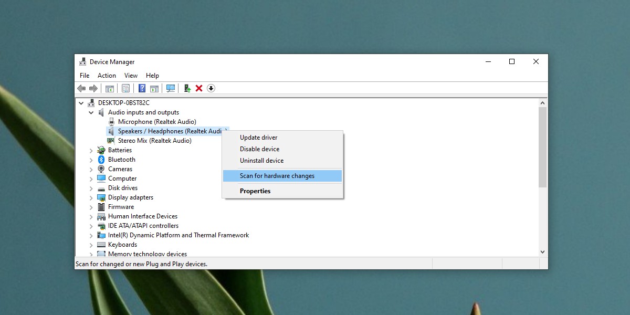
Task: Minimize the Device Manager window
Action: click(488, 61)
